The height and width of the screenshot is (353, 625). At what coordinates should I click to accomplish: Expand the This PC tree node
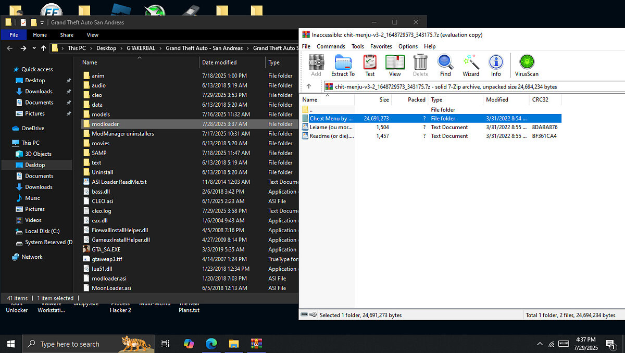[x=6, y=143]
